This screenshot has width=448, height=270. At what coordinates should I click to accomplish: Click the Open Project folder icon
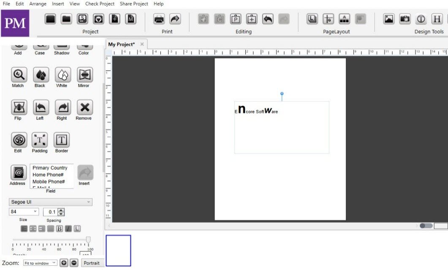point(66,19)
